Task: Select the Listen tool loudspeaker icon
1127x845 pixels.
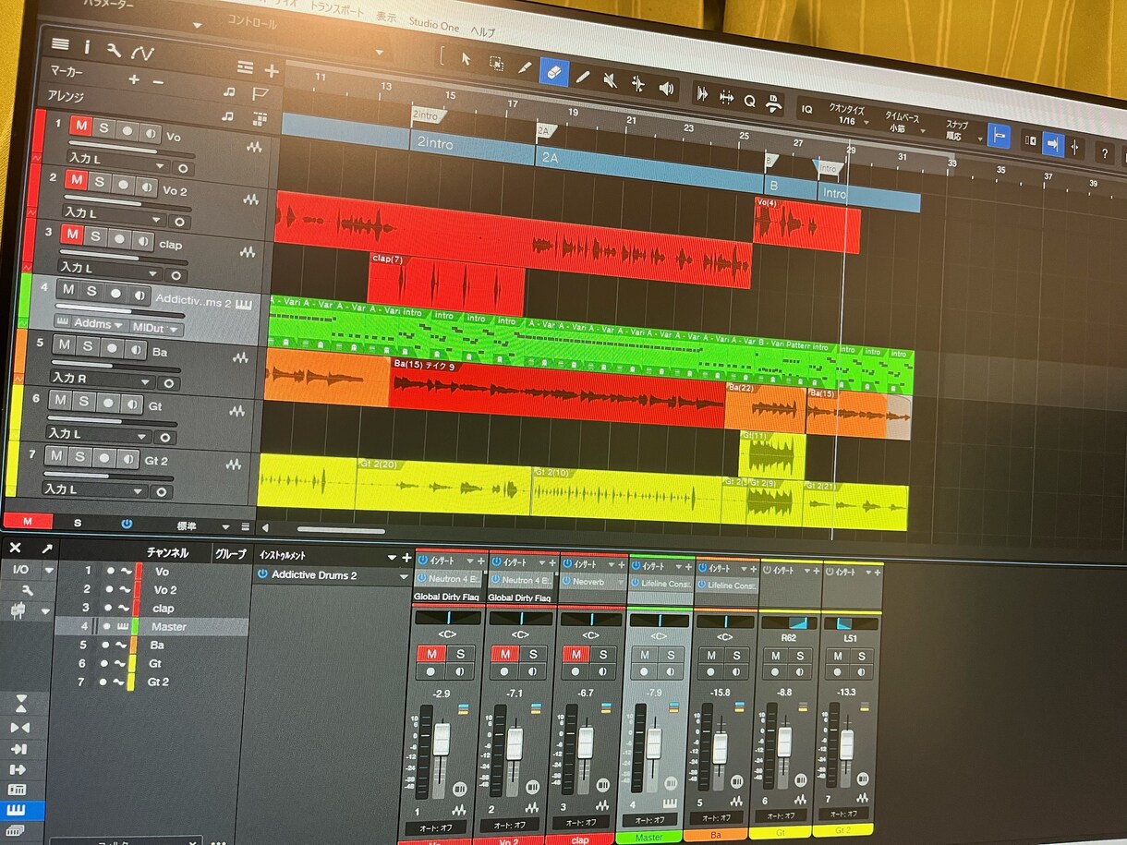Action: 666,87
